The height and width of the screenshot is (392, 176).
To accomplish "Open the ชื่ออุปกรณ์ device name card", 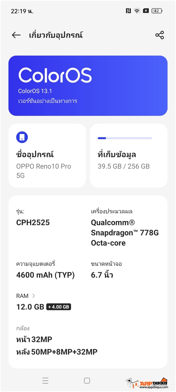I will (x=47, y=155).
